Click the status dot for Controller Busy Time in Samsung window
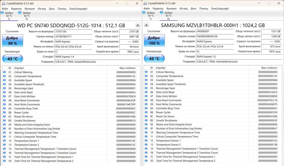 146,108
